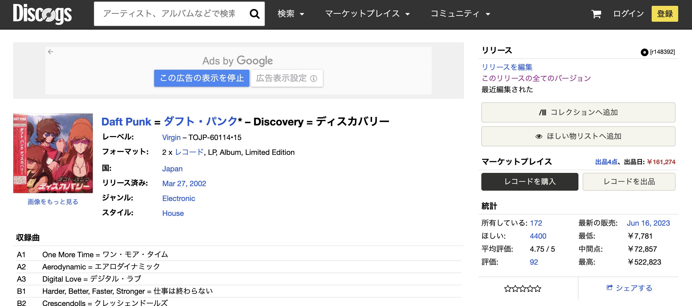Rate with the third star
The image size is (692, 306).
[522, 289]
